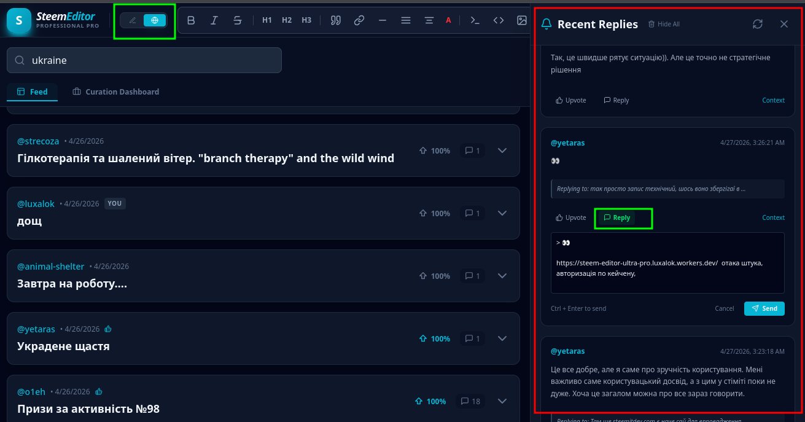The width and height of the screenshot is (805, 422).
Task: Open the post 'Призи за активність №98'
Action: tap(88, 408)
